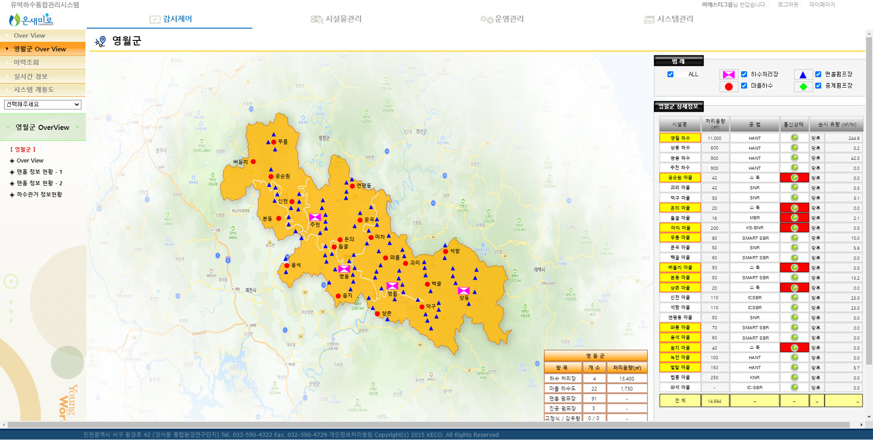Select red village marker next to 상촌
The width and height of the screenshot is (873, 440).
[x=377, y=314]
